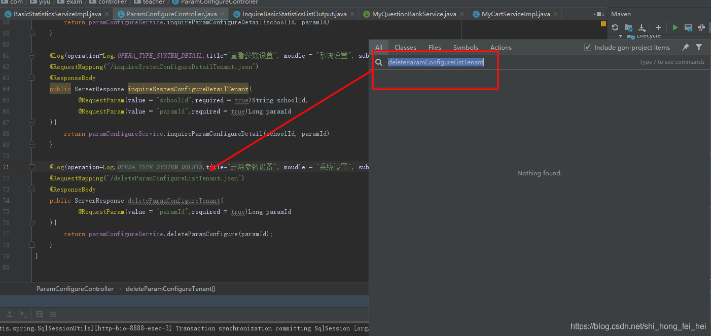711x336 pixels.
Task: Collapse the Lifecycle node in Maven
Action: 620,36
